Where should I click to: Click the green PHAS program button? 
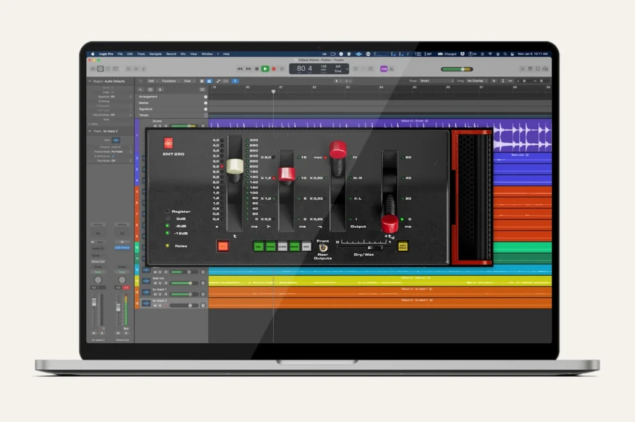pos(270,246)
